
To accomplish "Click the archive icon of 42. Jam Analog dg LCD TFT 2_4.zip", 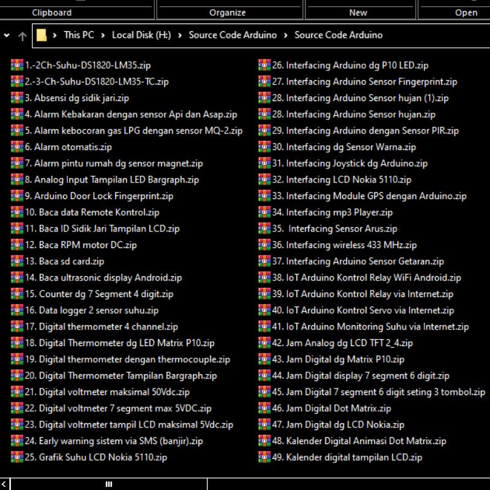I will (264, 343).
